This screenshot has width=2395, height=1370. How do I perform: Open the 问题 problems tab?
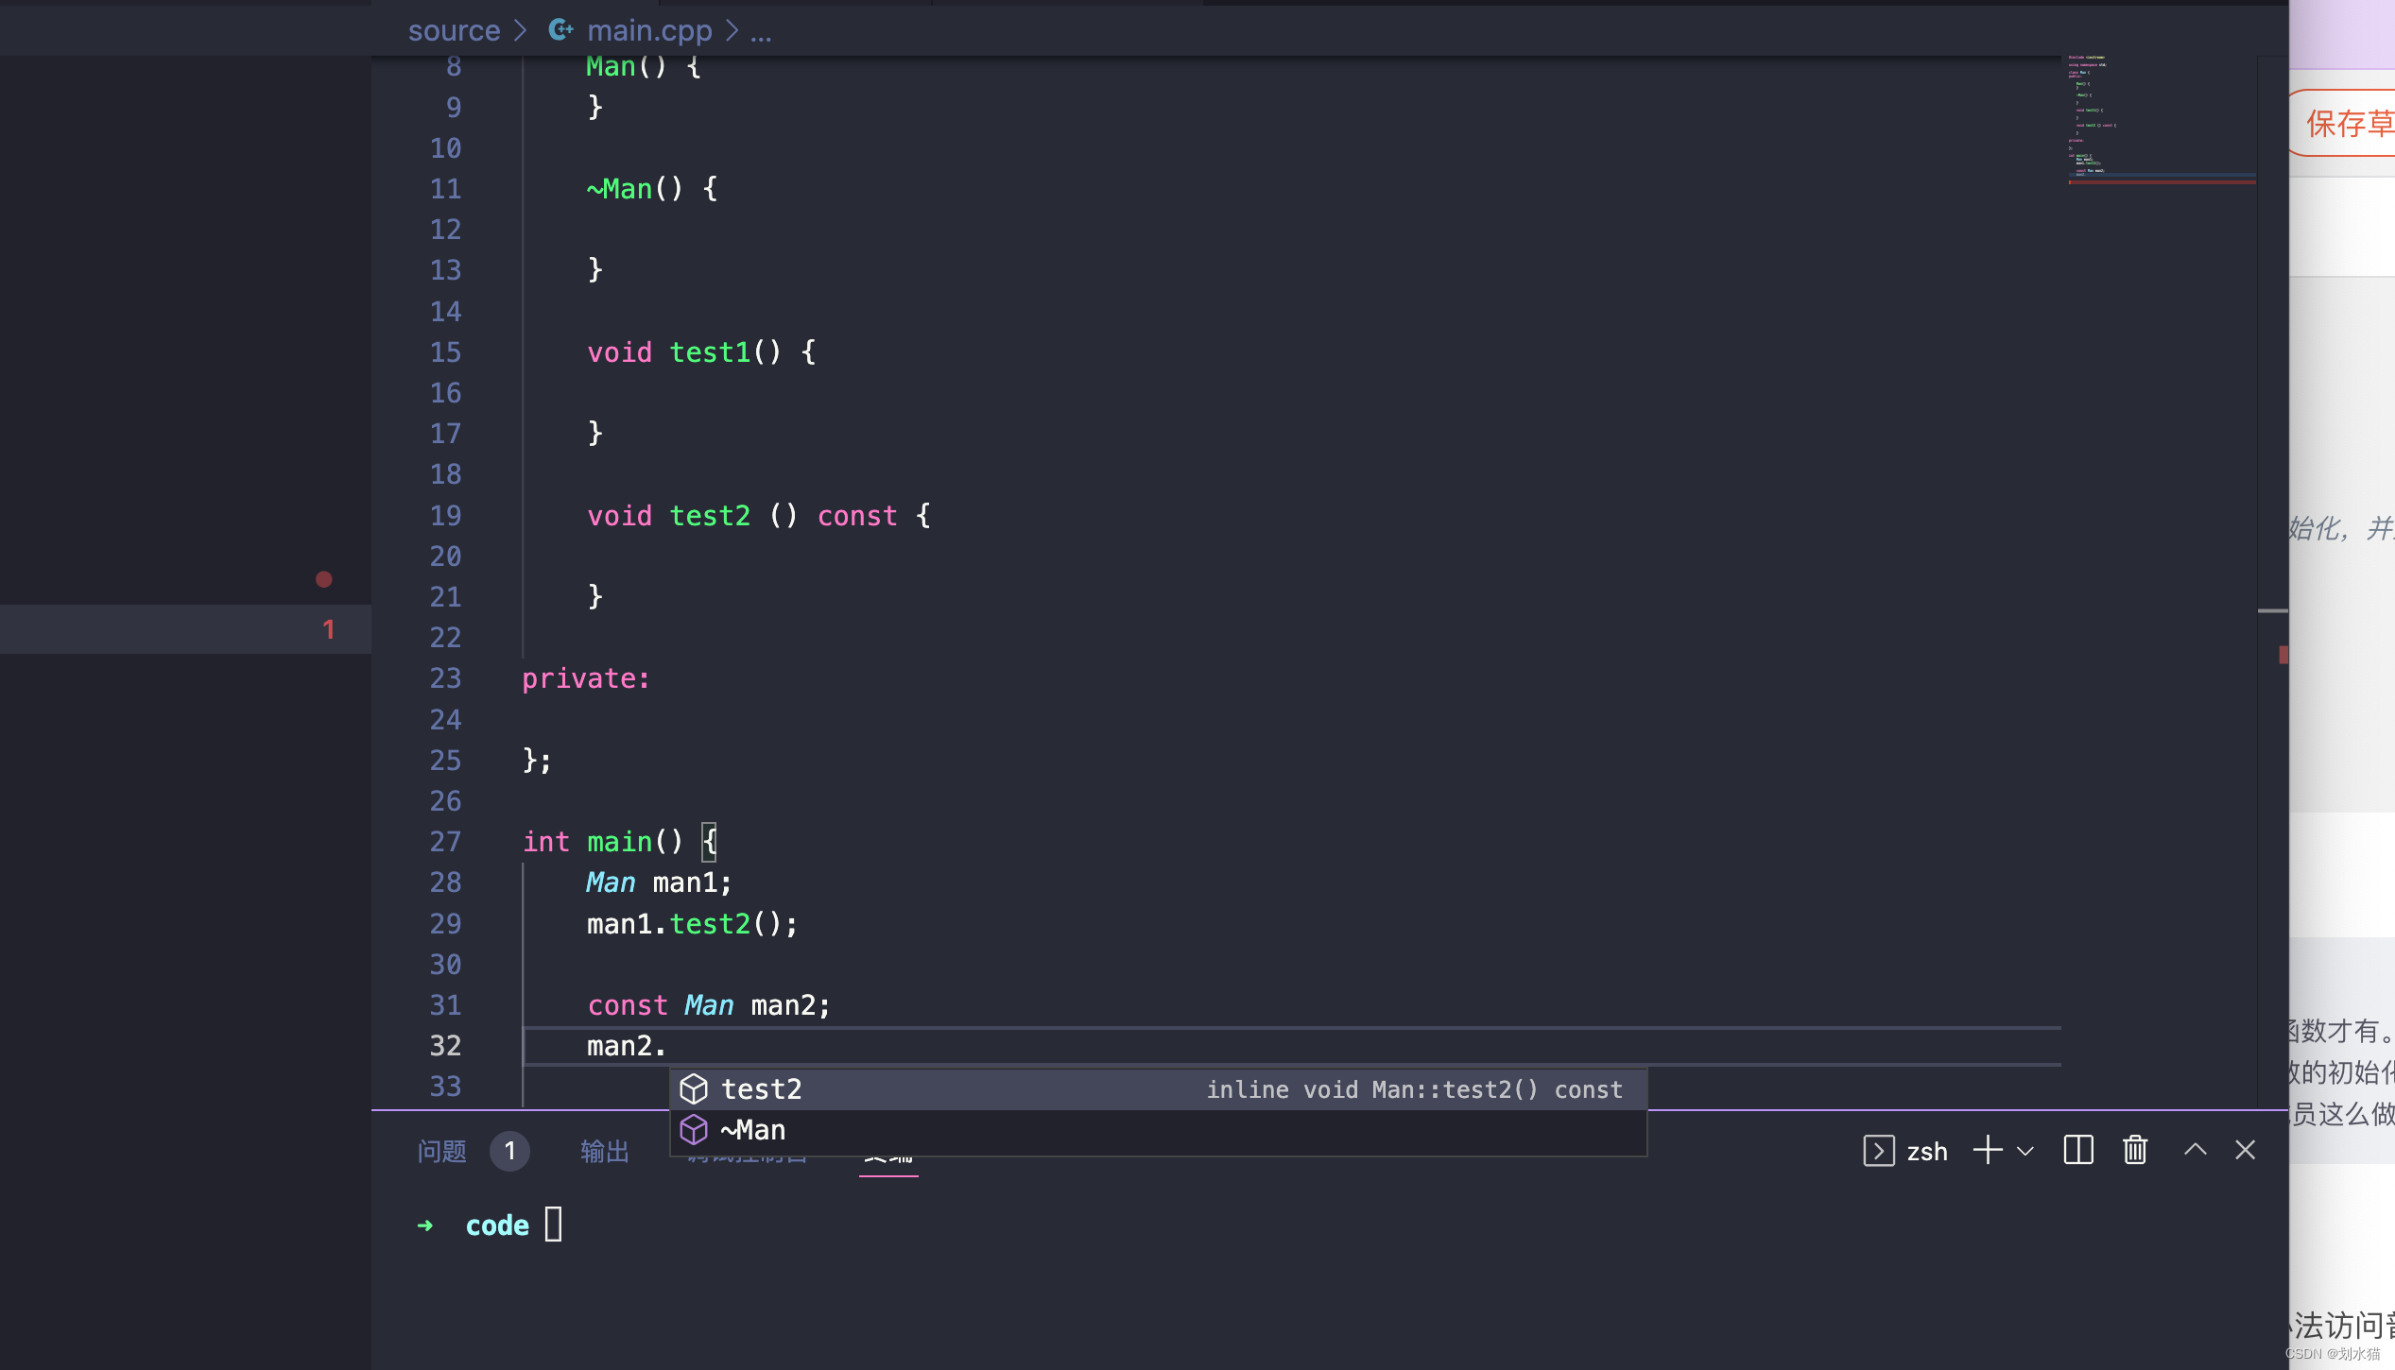click(441, 1151)
